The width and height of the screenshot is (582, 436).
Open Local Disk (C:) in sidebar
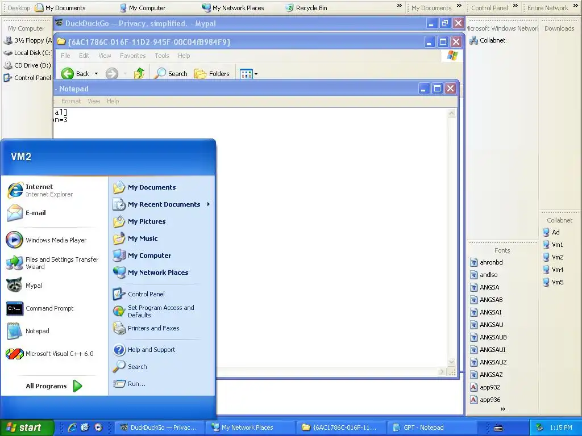(x=27, y=53)
